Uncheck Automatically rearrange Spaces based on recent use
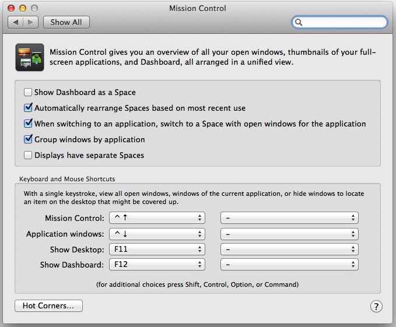The image size is (396, 327). tap(28, 108)
